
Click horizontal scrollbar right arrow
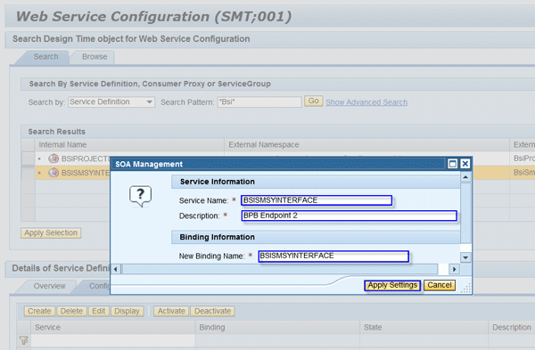tap(454, 269)
